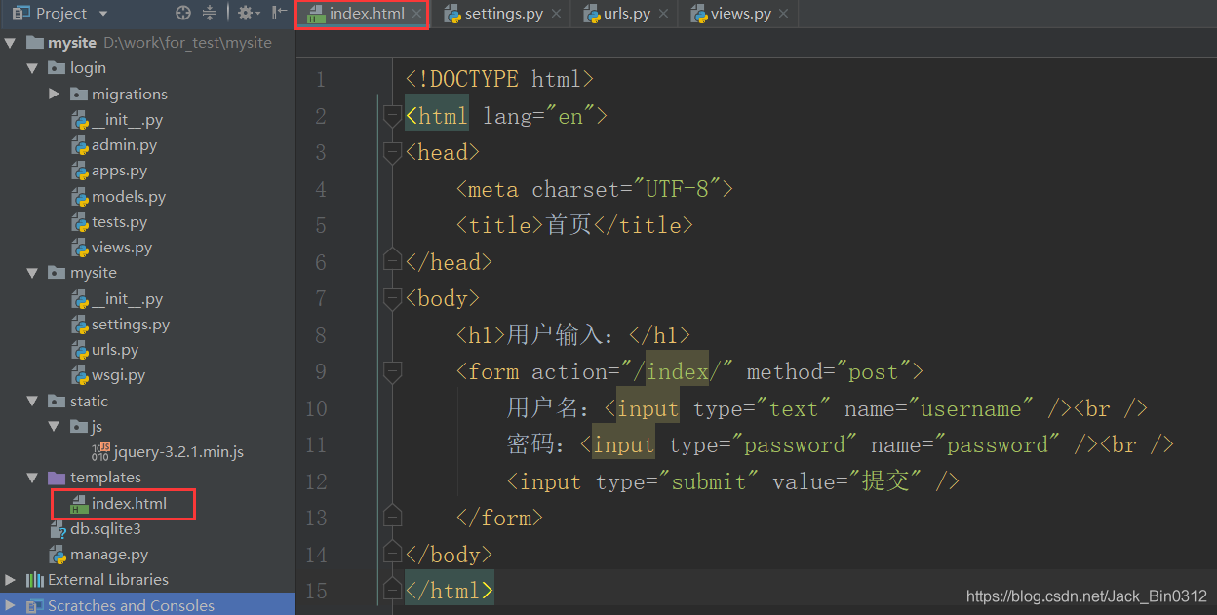Click the <!DOCTYPE html> declaration

pos(499,80)
